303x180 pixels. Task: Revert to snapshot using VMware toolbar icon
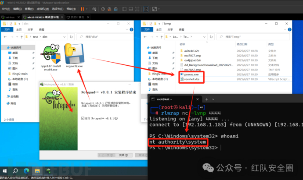point(109,9)
